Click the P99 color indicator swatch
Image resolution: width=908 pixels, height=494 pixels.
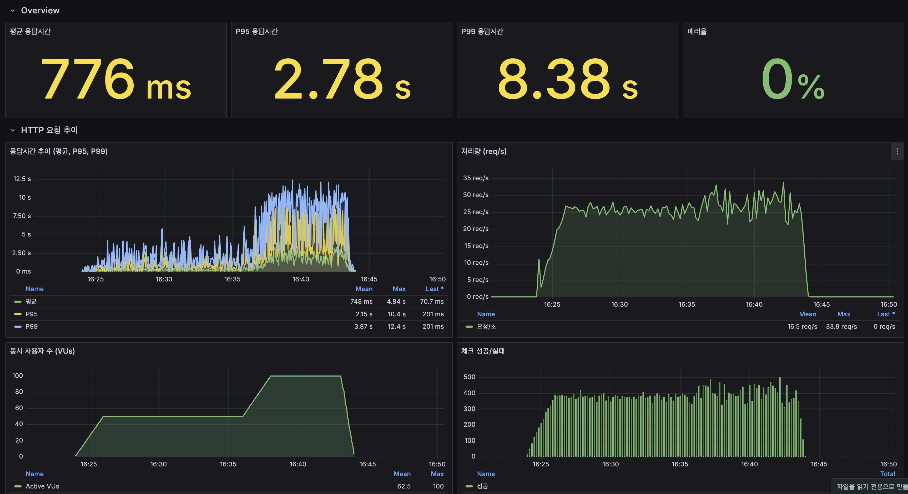[17, 326]
